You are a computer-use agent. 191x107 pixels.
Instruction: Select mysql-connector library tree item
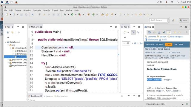click(x=18, y=66)
